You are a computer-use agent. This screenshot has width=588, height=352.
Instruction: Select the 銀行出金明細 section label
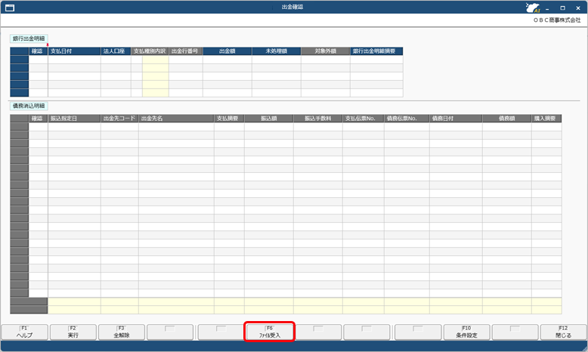pyautogui.click(x=29, y=37)
